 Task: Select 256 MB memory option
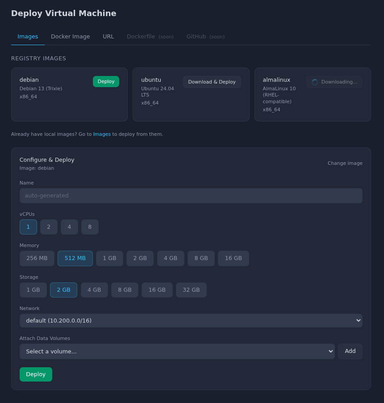(x=37, y=258)
